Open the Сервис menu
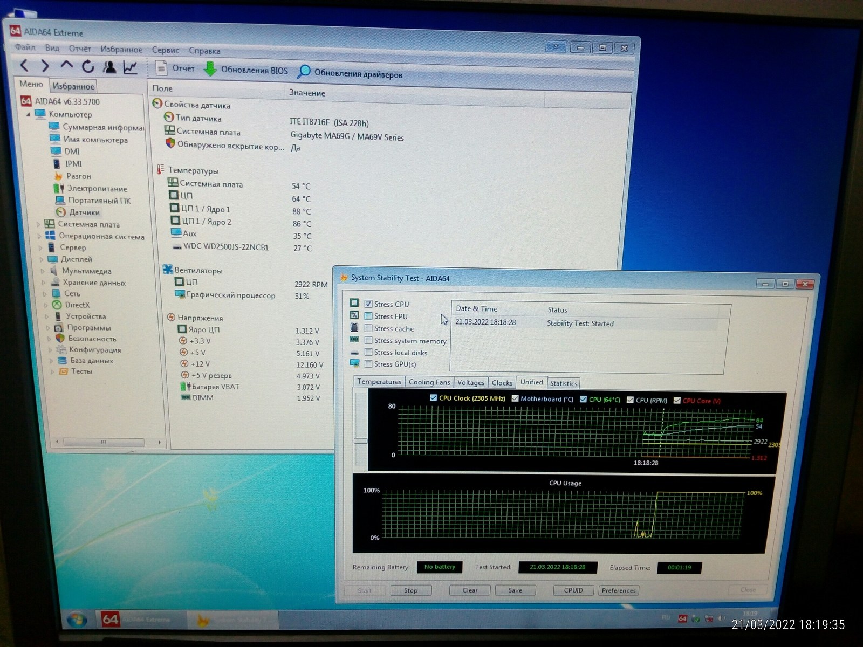The width and height of the screenshot is (863, 647). [x=166, y=50]
